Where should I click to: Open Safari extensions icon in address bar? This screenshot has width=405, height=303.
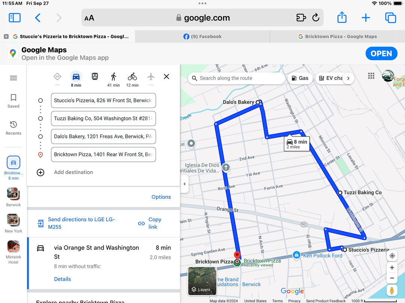pos(301,18)
